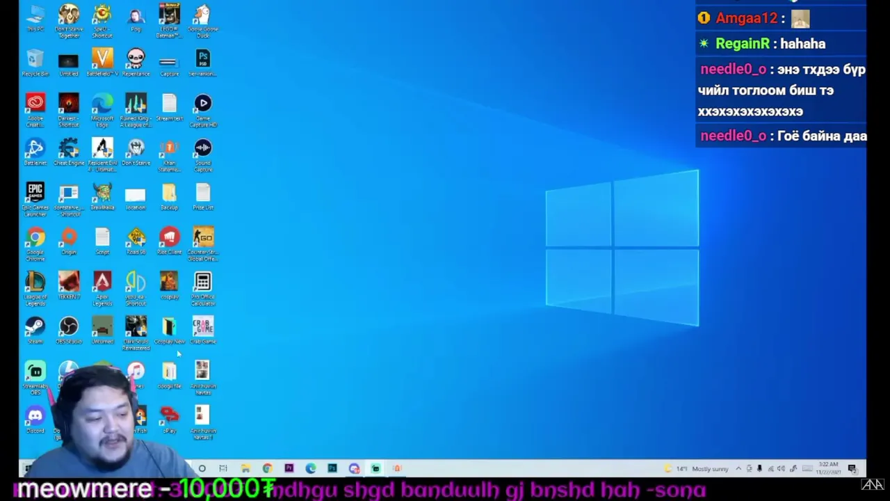Launch Origin
Screen dimensions: 890x501
69,241
